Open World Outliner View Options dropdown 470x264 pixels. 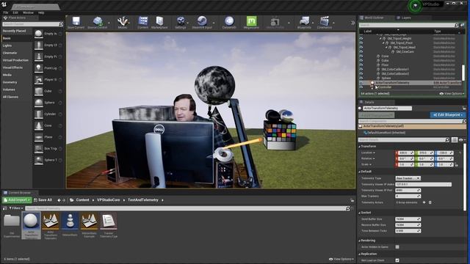point(452,94)
